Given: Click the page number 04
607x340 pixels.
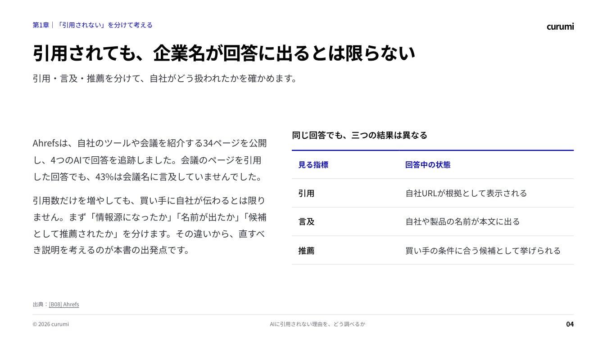Looking at the screenshot, I should 570,324.
